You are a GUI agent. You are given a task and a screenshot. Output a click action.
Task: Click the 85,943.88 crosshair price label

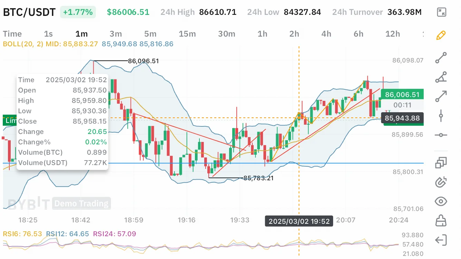402,118
